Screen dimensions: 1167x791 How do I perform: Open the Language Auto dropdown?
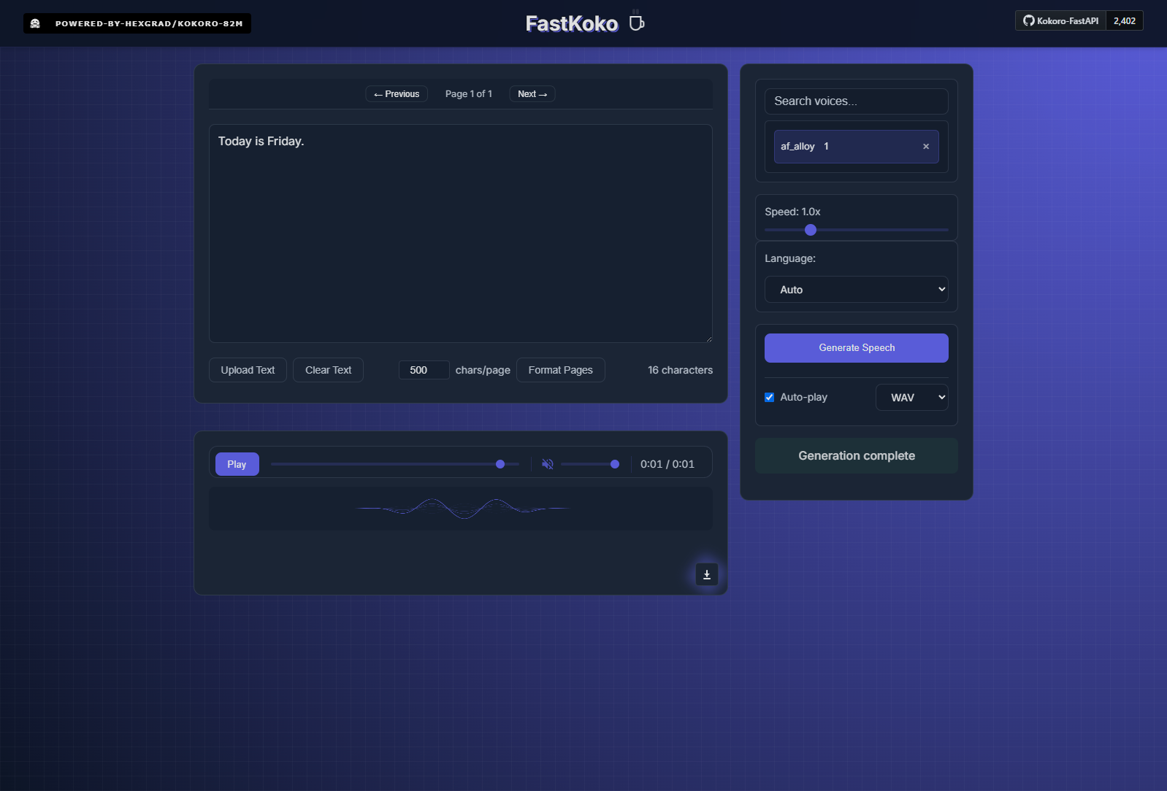coord(856,290)
